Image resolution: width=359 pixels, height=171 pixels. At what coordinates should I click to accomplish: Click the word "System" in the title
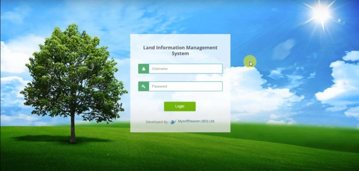click(180, 54)
